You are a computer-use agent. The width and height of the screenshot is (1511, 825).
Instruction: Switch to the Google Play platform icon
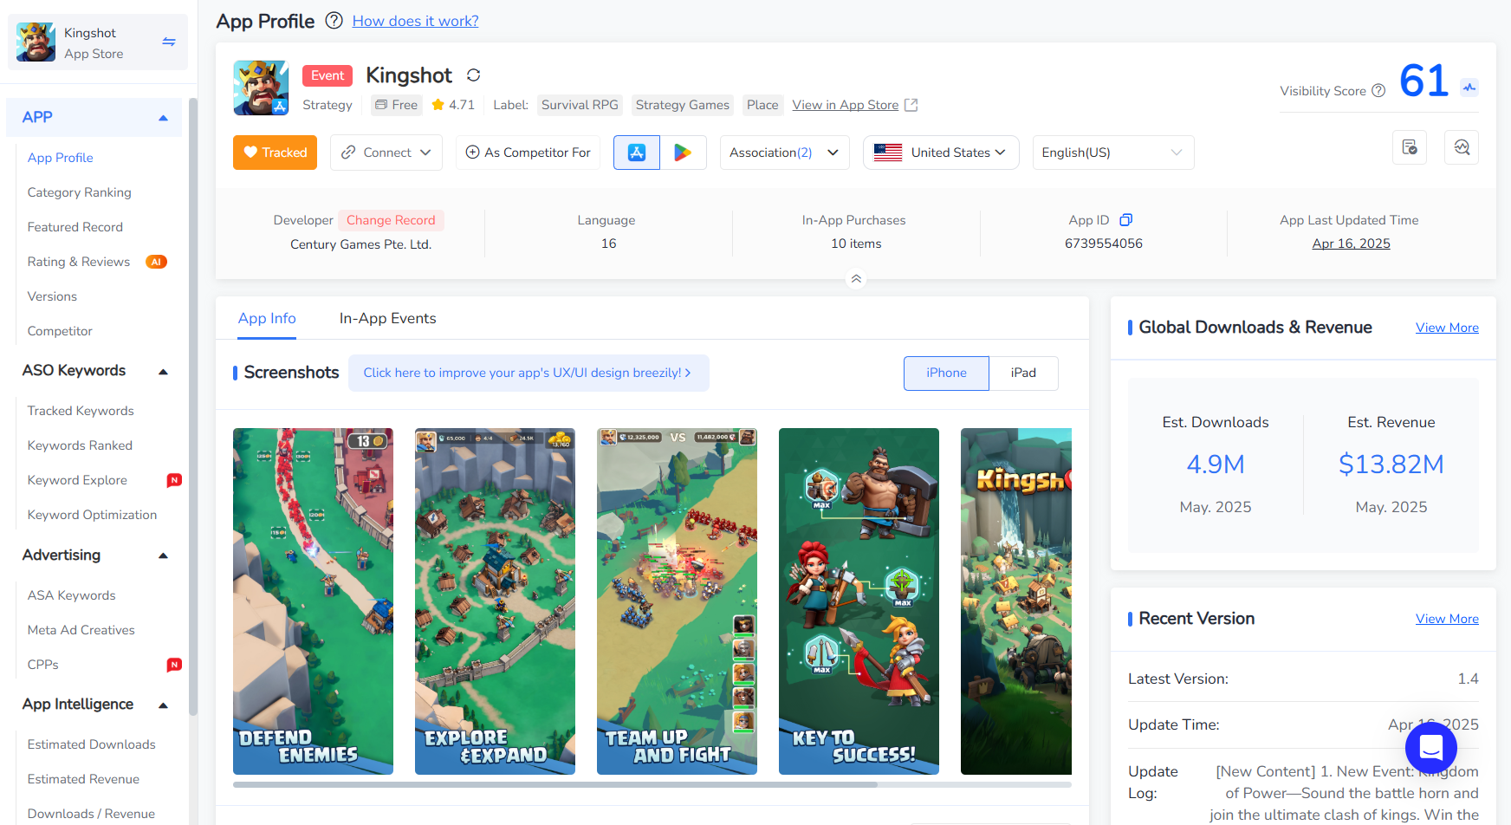pyautogui.click(x=683, y=153)
